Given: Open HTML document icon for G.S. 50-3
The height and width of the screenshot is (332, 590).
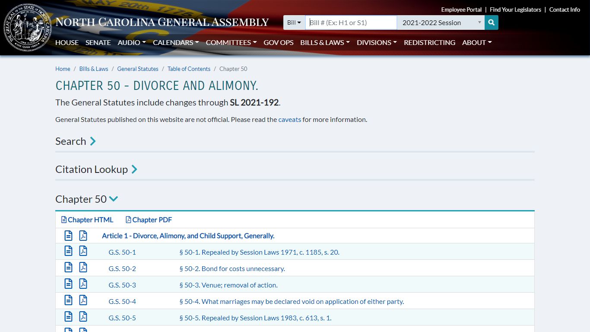Looking at the screenshot, I should 68,284.
